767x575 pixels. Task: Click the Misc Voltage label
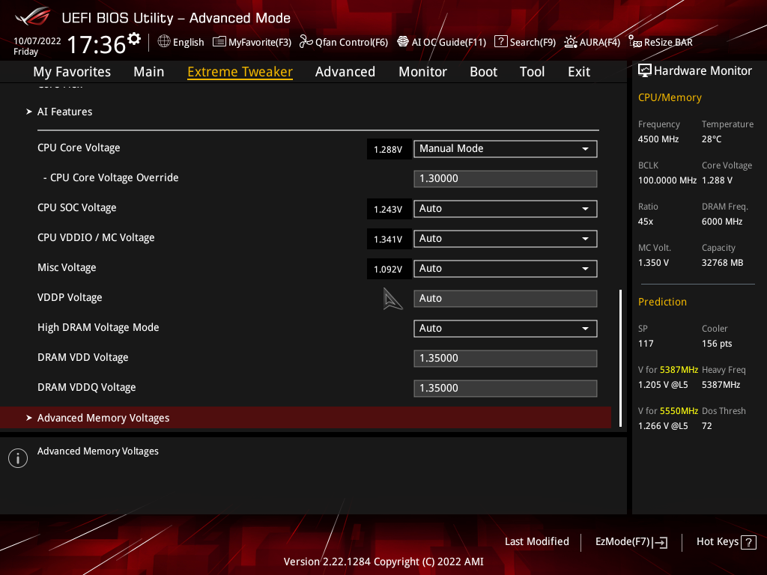(67, 267)
